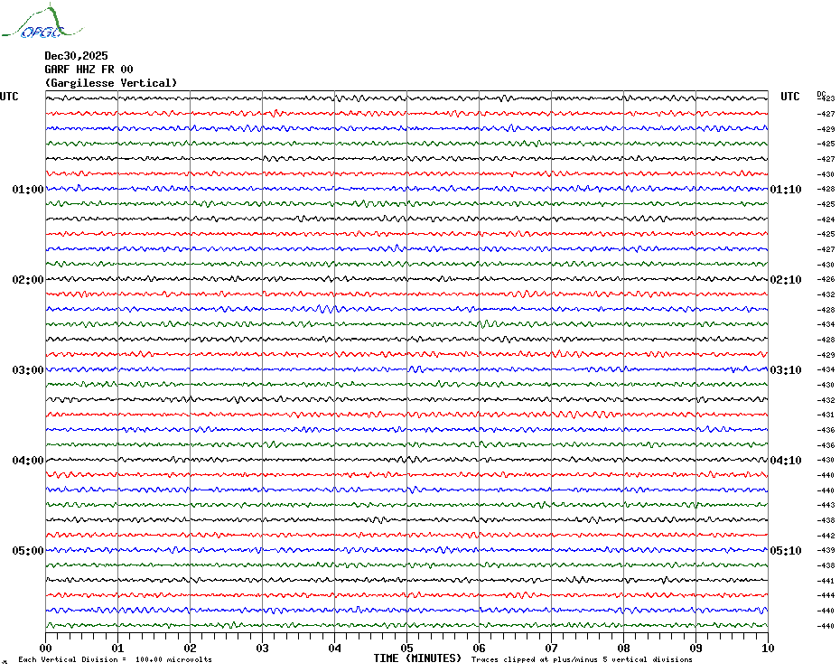Image resolution: width=840 pixels, height=672 pixels.
Task: Click minute label 02 on the time axis
Action: click(x=191, y=648)
